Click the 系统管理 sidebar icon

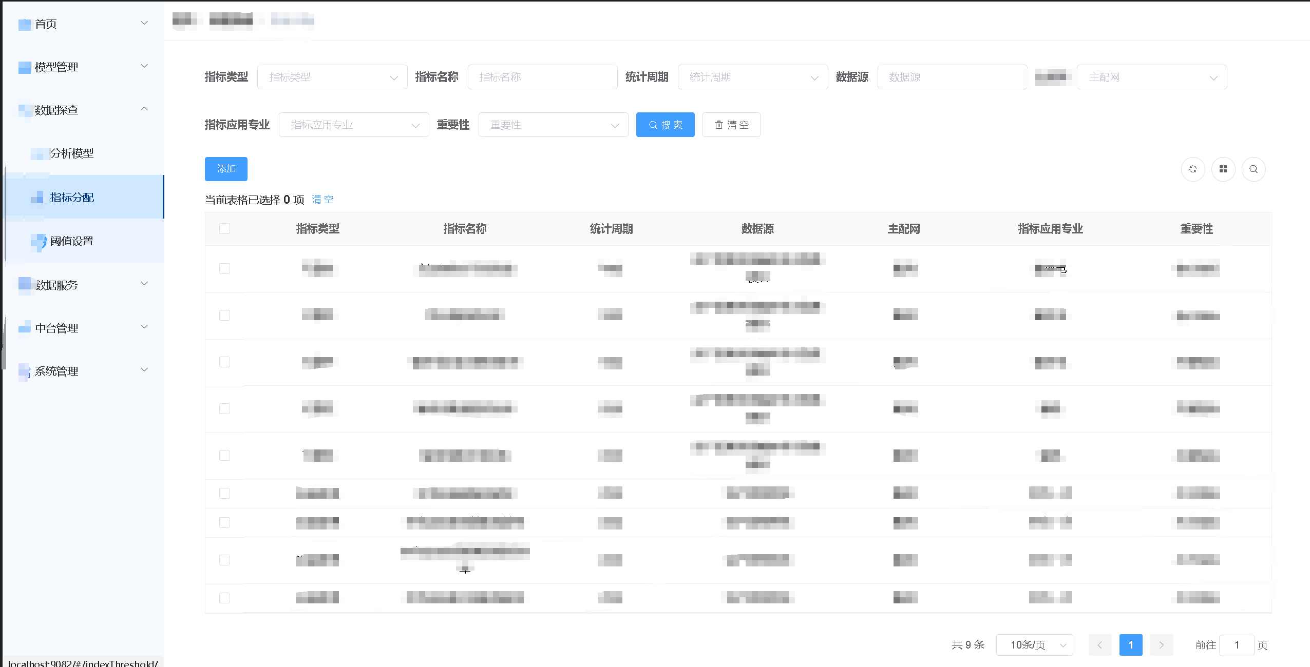(x=25, y=371)
